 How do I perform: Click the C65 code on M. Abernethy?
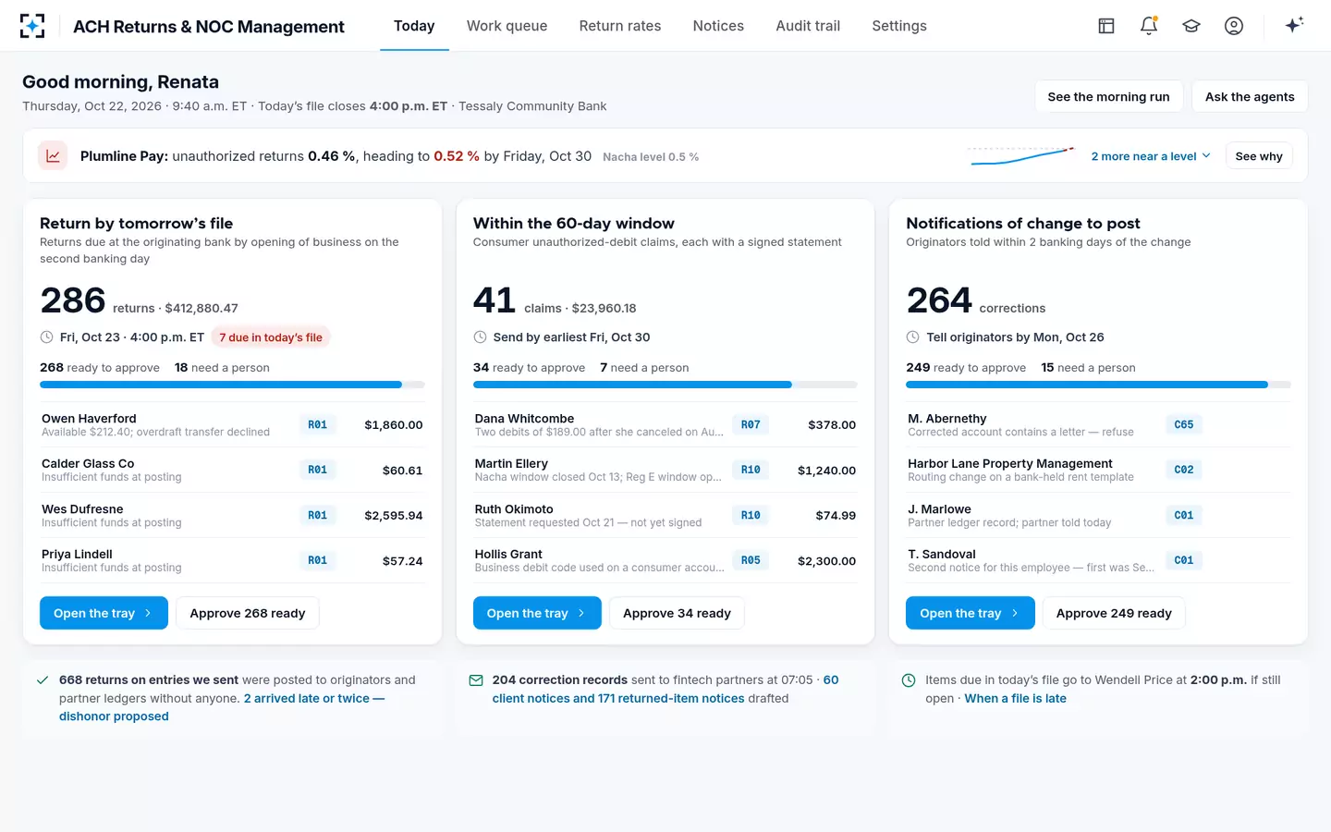tap(1184, 425)
